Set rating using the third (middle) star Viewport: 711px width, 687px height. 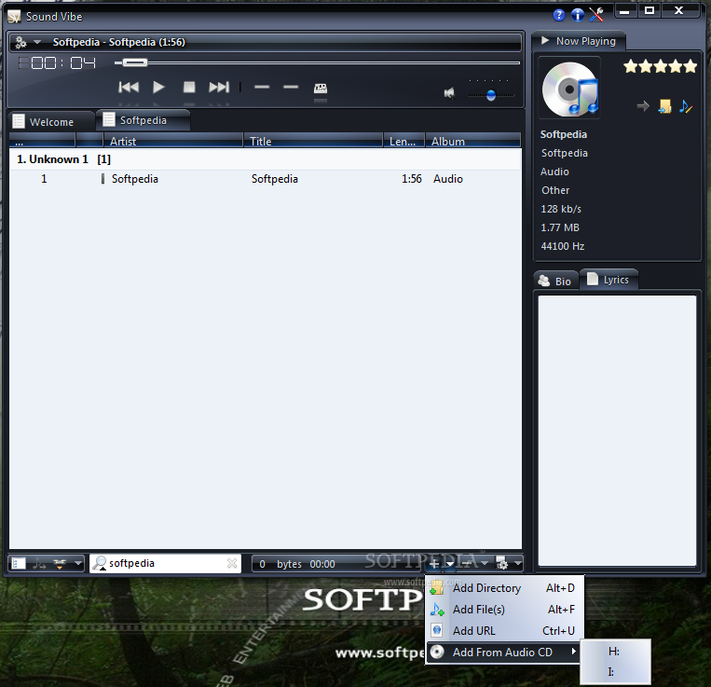click(660, 67)
